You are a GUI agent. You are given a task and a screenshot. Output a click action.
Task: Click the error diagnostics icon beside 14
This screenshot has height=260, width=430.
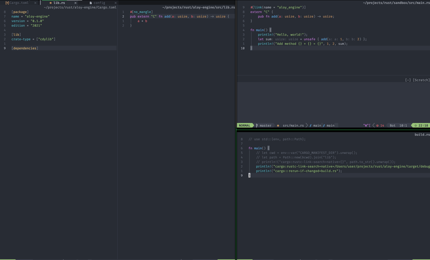click(x=377, y=126)
